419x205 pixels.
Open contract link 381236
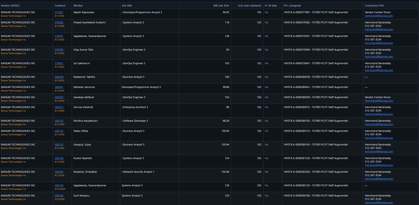point(59,158)
